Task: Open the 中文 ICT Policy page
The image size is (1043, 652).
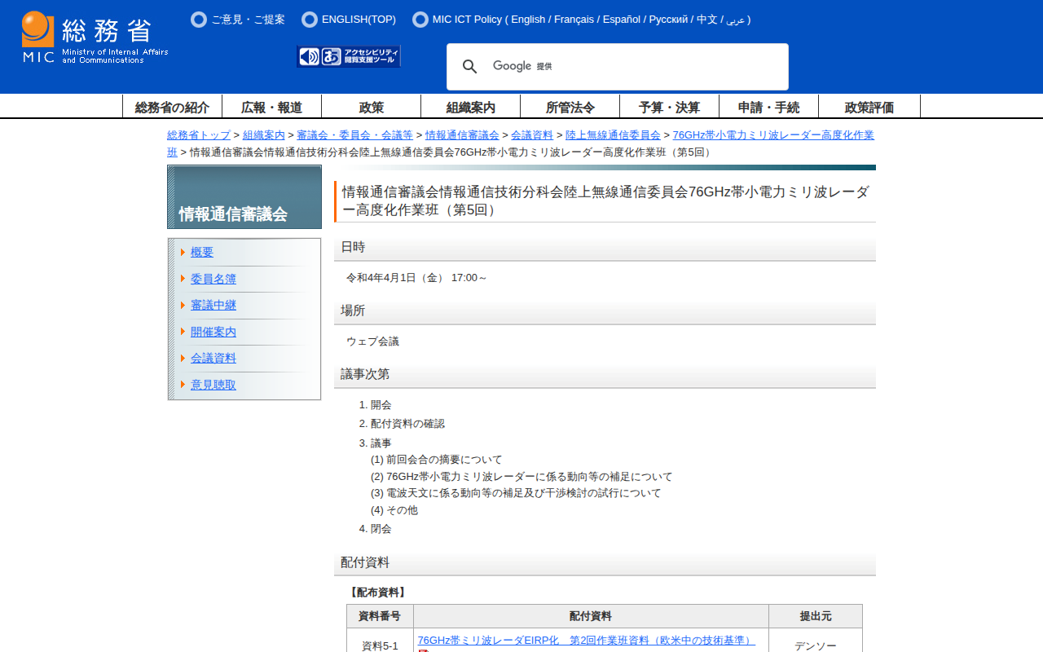Action: coord(707,20)
